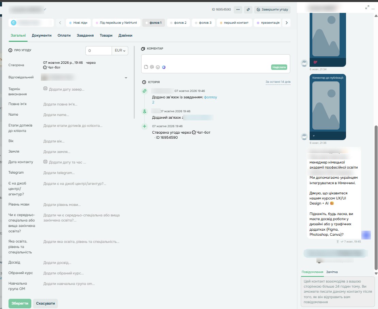
Task: Click the deal amount input field
Action: 99,51
